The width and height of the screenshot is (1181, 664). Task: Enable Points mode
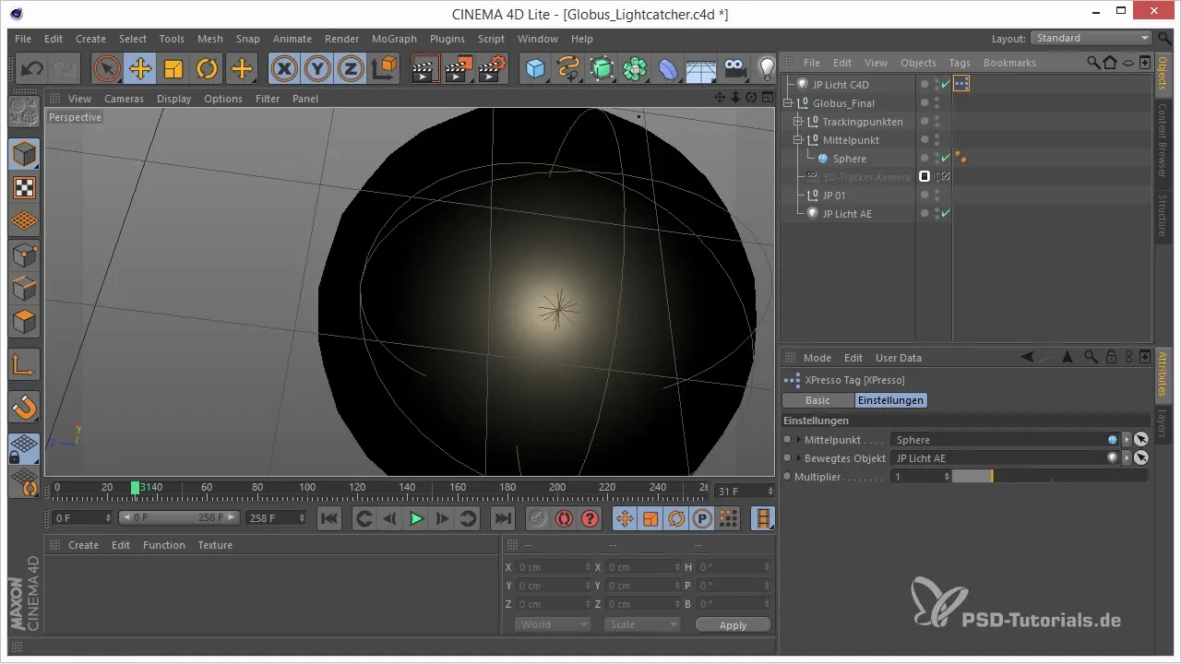click(24, 255)
